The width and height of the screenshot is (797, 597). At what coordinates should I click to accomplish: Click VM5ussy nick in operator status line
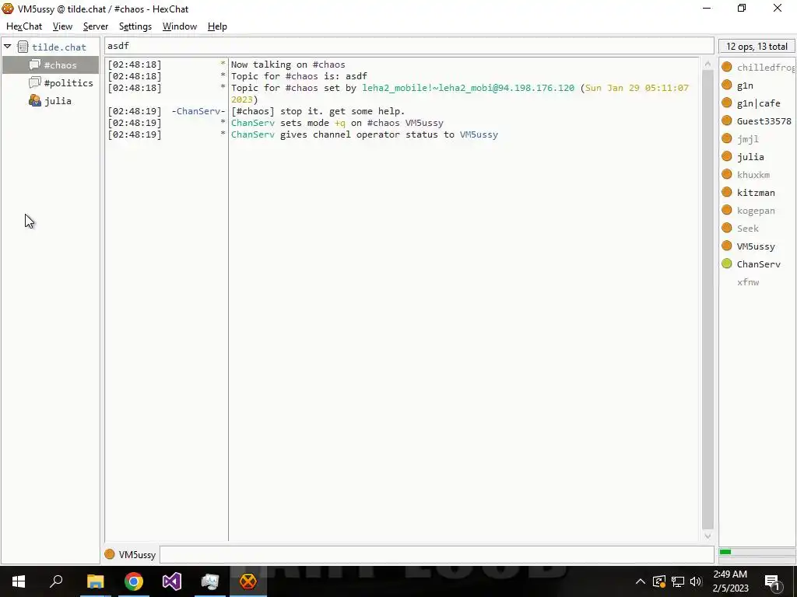(479, 134)
